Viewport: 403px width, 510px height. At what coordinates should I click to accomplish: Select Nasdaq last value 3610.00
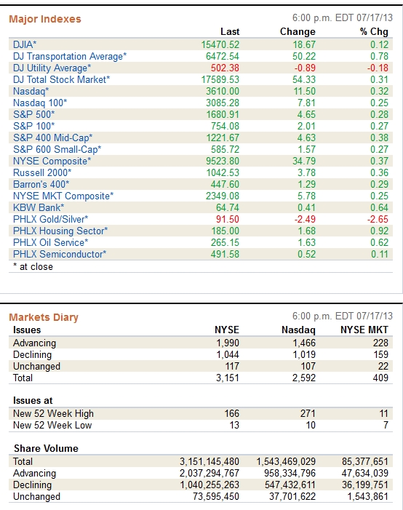point(223,92)
